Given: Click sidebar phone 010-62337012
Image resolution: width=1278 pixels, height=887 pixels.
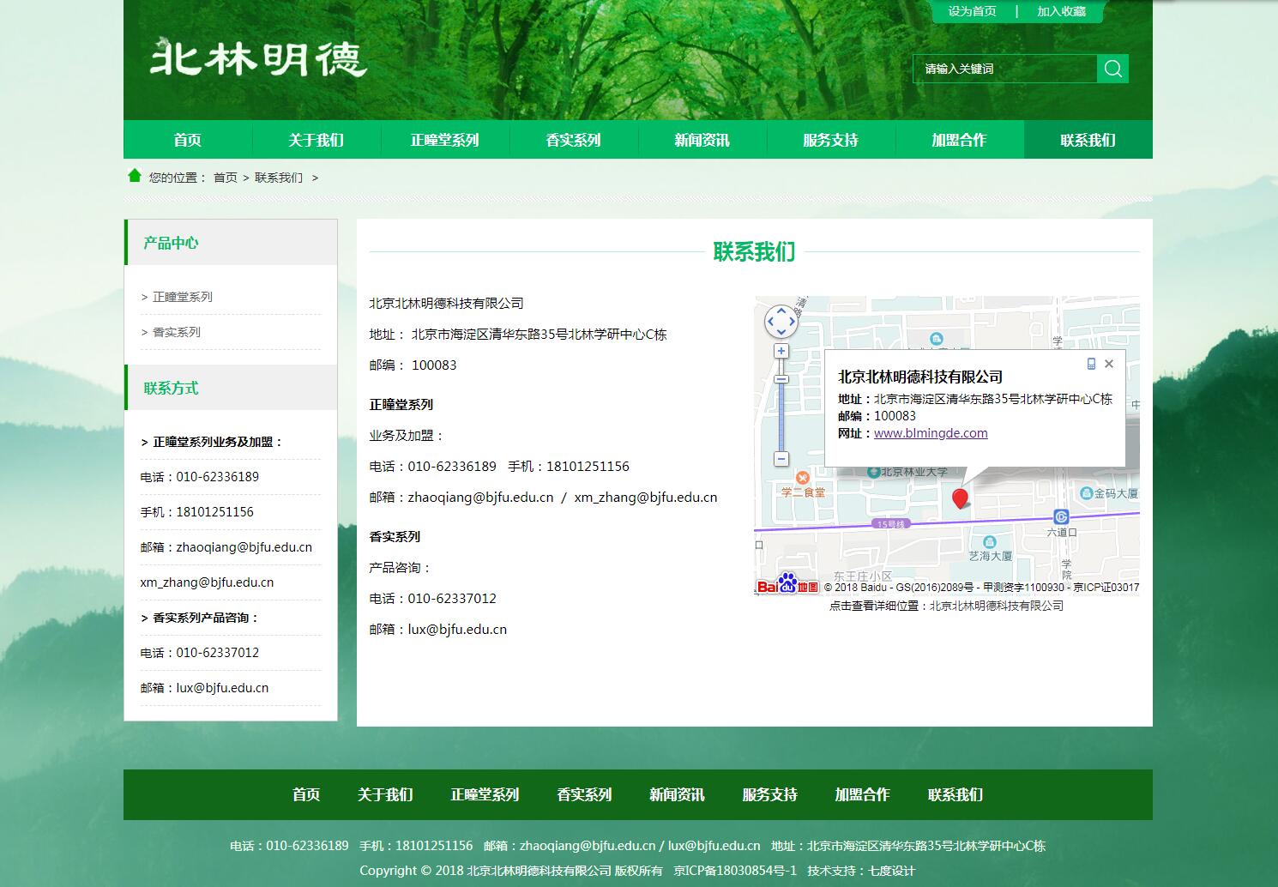Looking at the screenshot, I should [218, 653].
